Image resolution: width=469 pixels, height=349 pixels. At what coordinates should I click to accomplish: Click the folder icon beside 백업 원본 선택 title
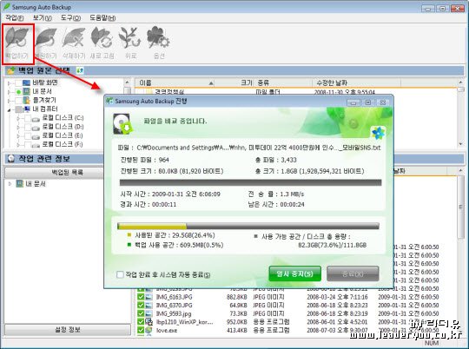point(11,70)
